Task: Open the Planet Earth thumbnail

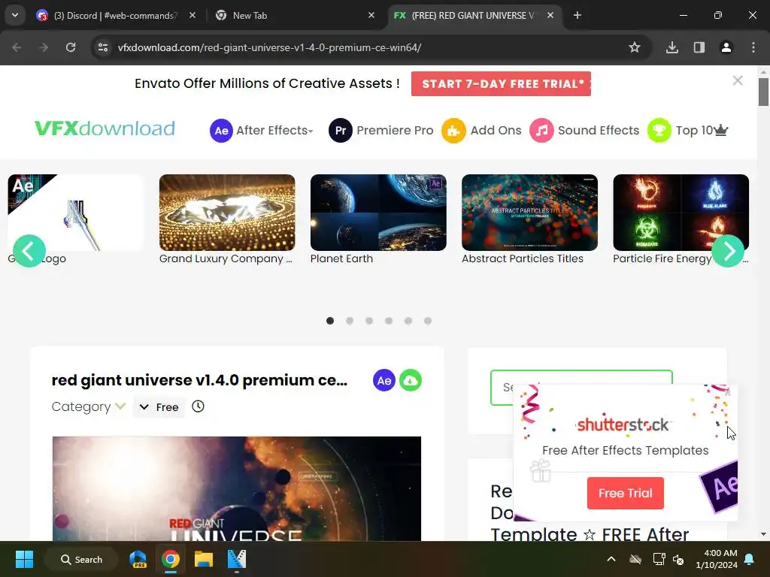Action: [378, 213]
